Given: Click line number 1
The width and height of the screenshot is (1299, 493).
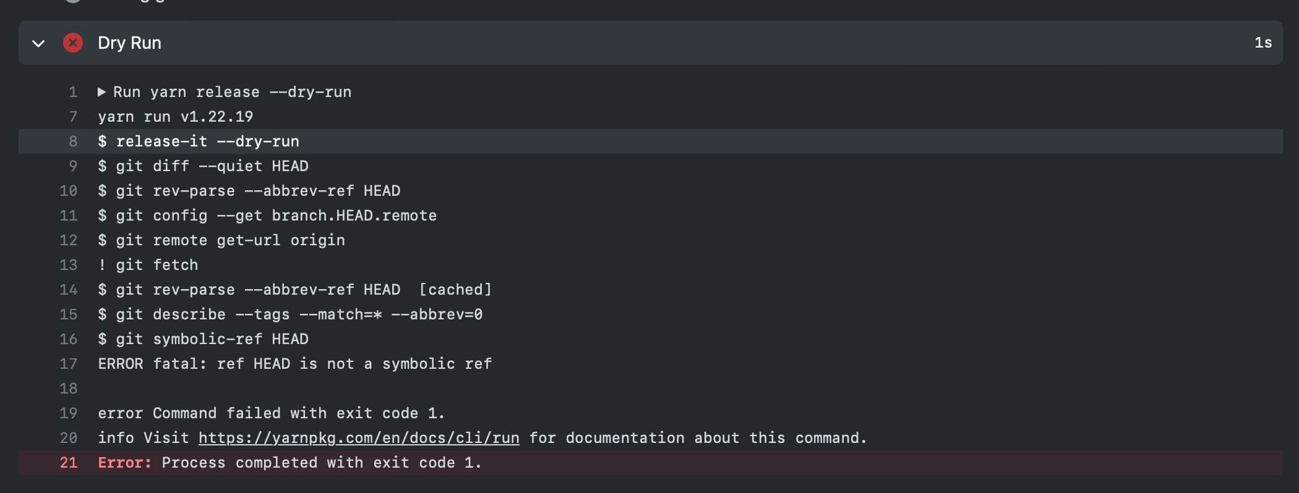Looking at the screenshot, I should pyautogui.click(x=72, y=91).
